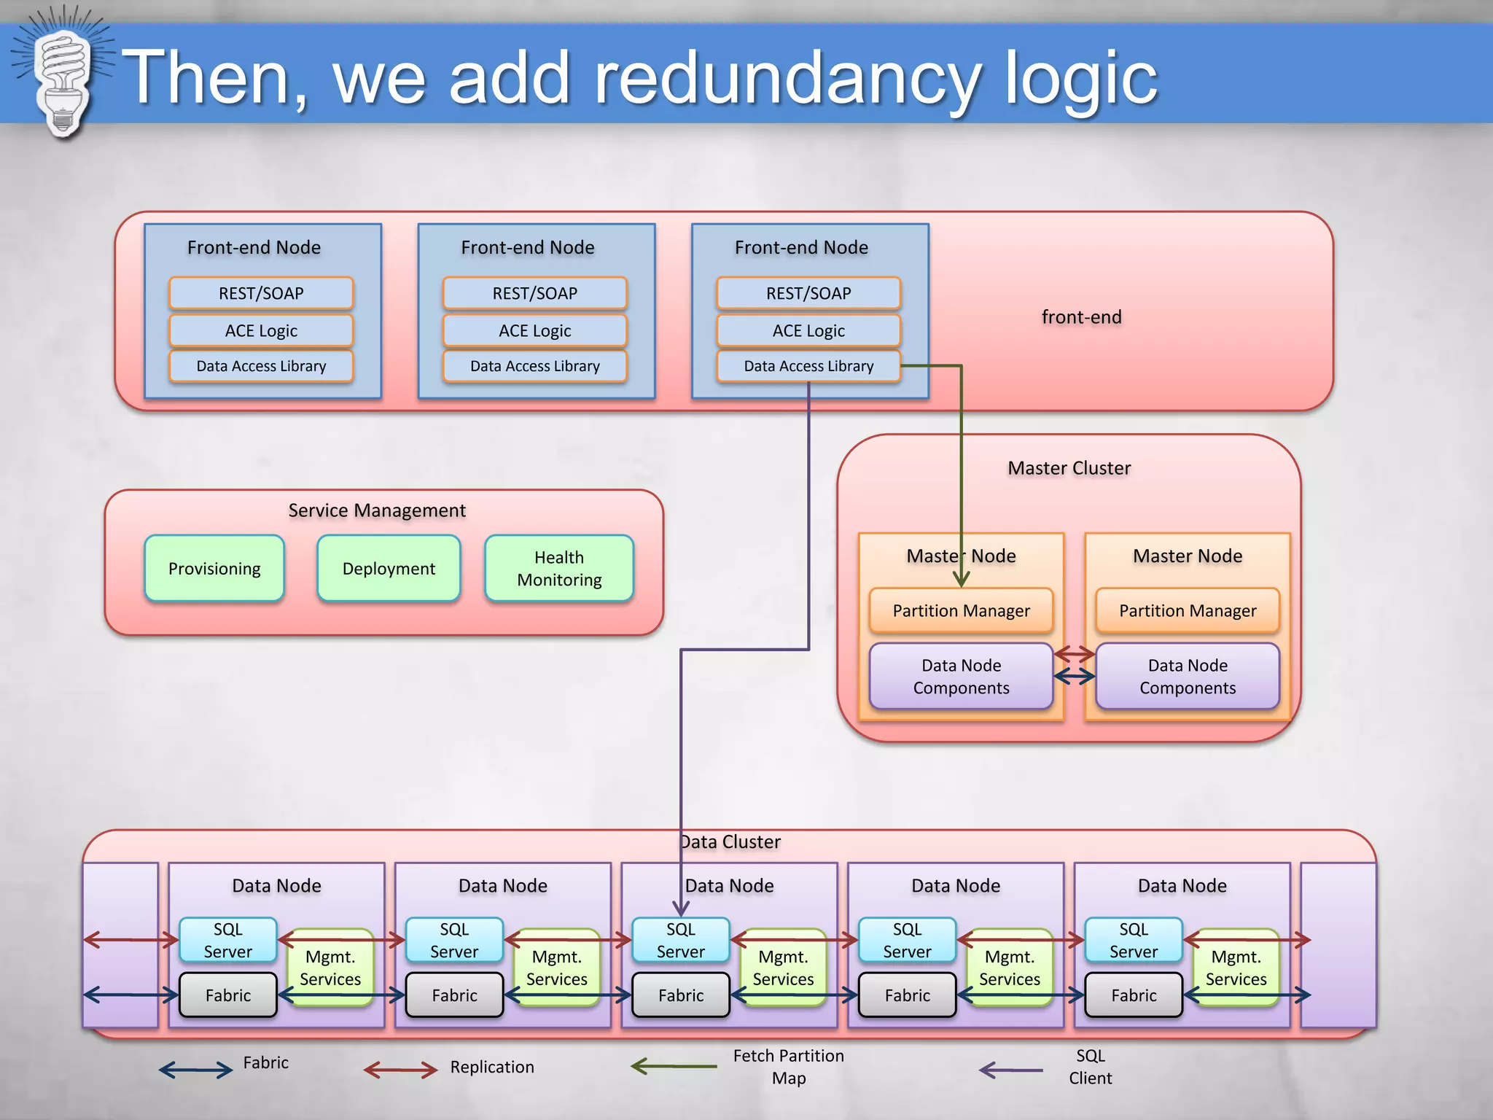
Task: Click Fabric box in the second Data Node
Action: click(x=454, y=995)
